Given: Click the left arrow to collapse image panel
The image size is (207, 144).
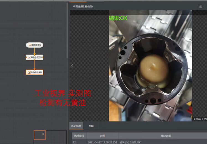Looking at the screenshot, I should click(72, 66).
